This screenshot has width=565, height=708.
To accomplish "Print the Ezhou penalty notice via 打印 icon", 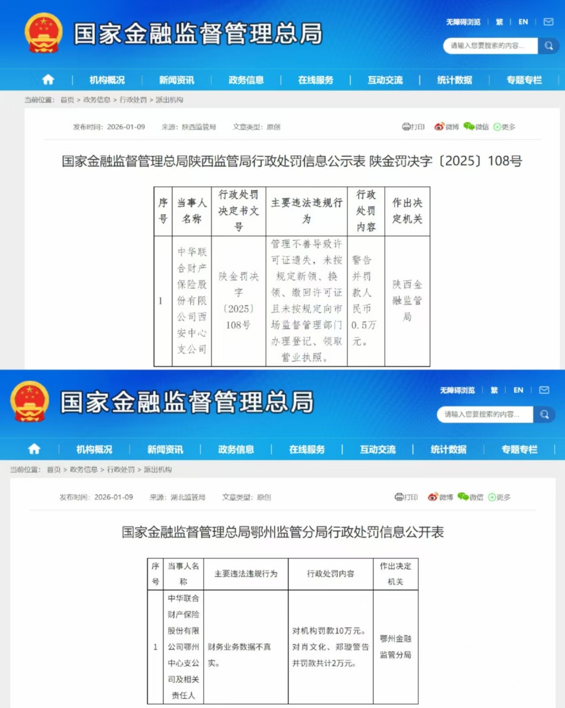I will (x=406, y=497).
